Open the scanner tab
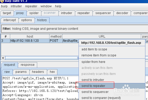Screen dimensions: 148x100 (x=50, y=13)
